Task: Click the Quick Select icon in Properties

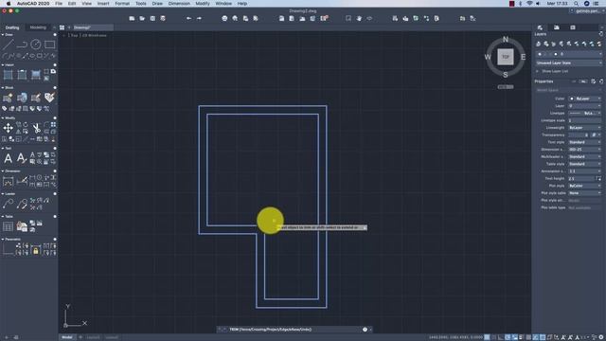Action: point(594,81)
